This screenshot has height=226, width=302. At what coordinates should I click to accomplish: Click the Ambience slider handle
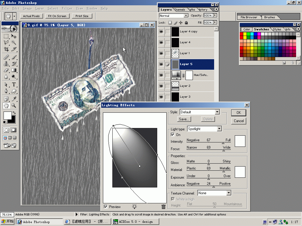[214, 187]
